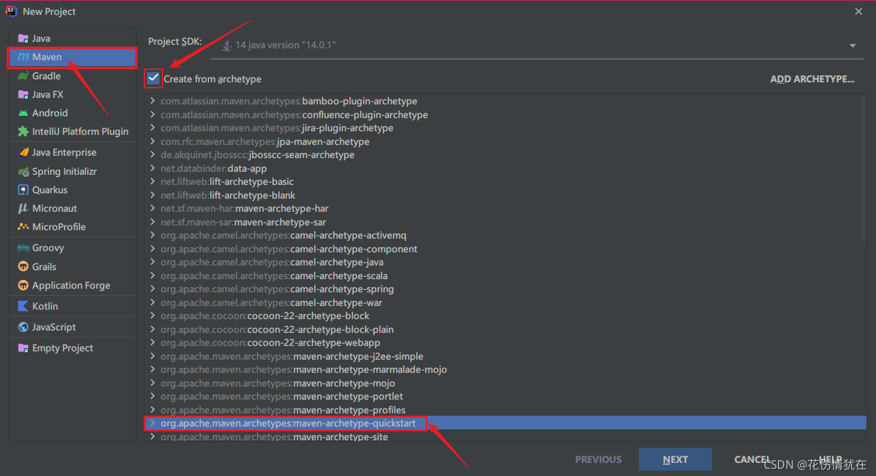Click the JavaScript globe icon
876x476 pixels.
(23, 327)
